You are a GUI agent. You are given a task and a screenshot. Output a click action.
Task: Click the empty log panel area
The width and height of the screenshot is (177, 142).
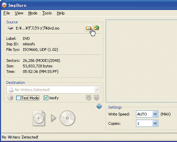pos(141,61)
